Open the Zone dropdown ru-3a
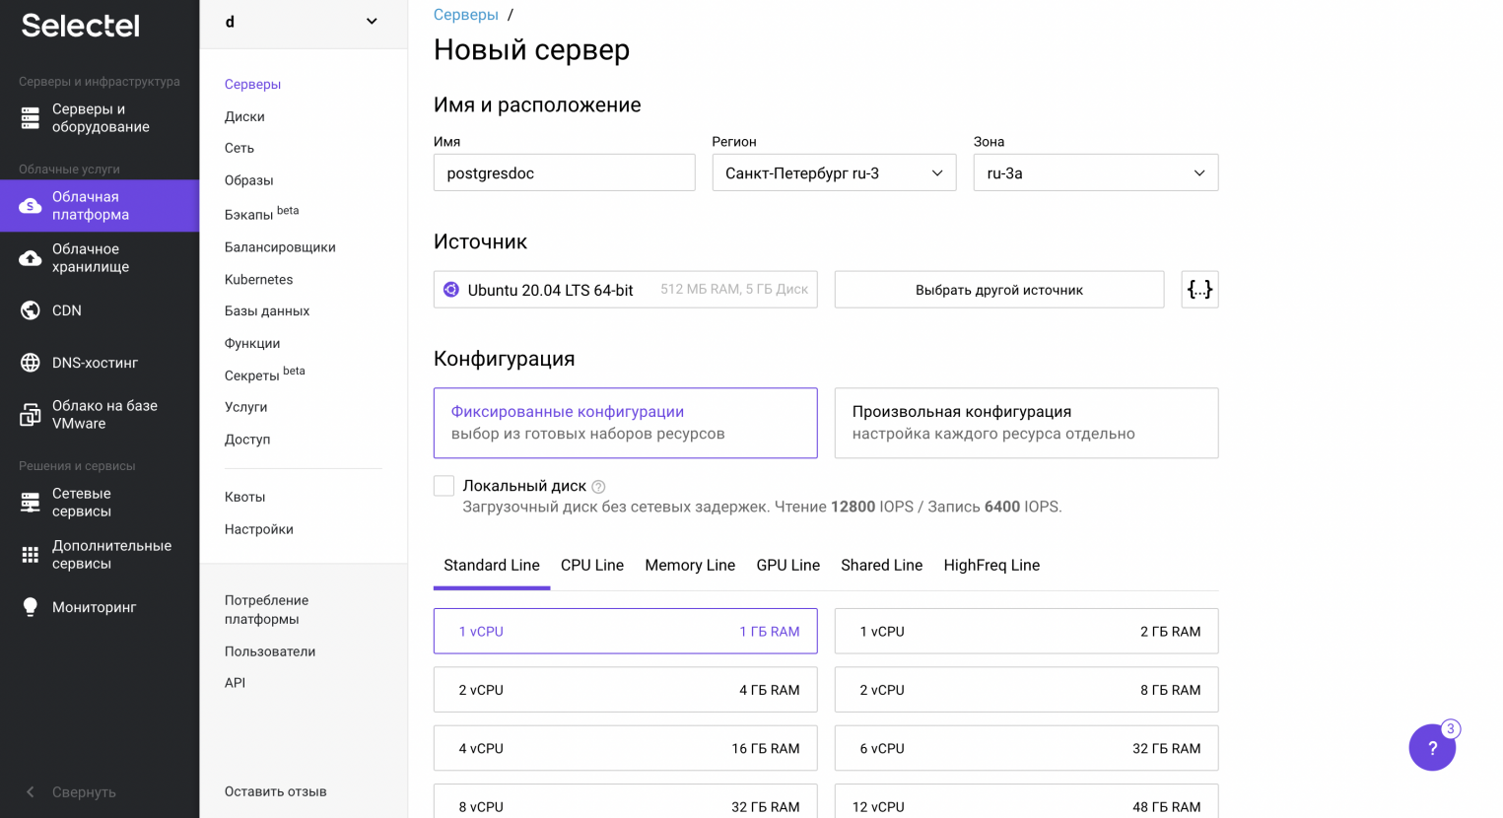The image size is (1503, 818). tap(1096, 172)
